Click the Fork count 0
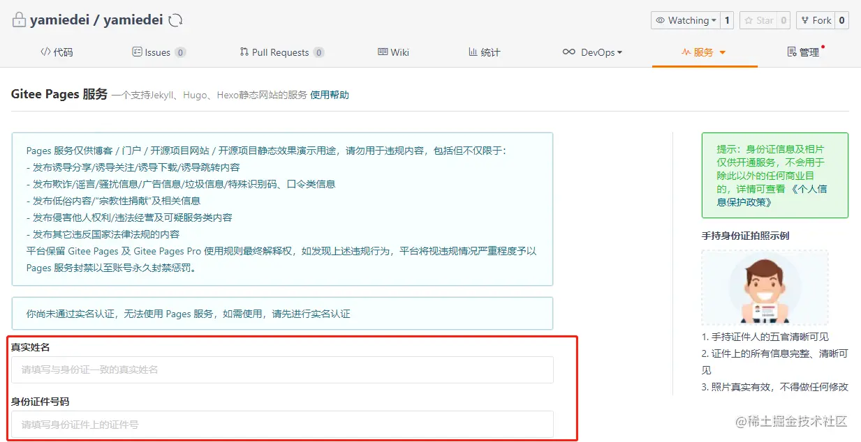 coord(842,20)
